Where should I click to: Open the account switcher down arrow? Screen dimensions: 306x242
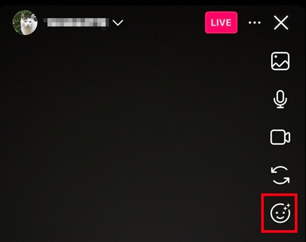[118, 22]
